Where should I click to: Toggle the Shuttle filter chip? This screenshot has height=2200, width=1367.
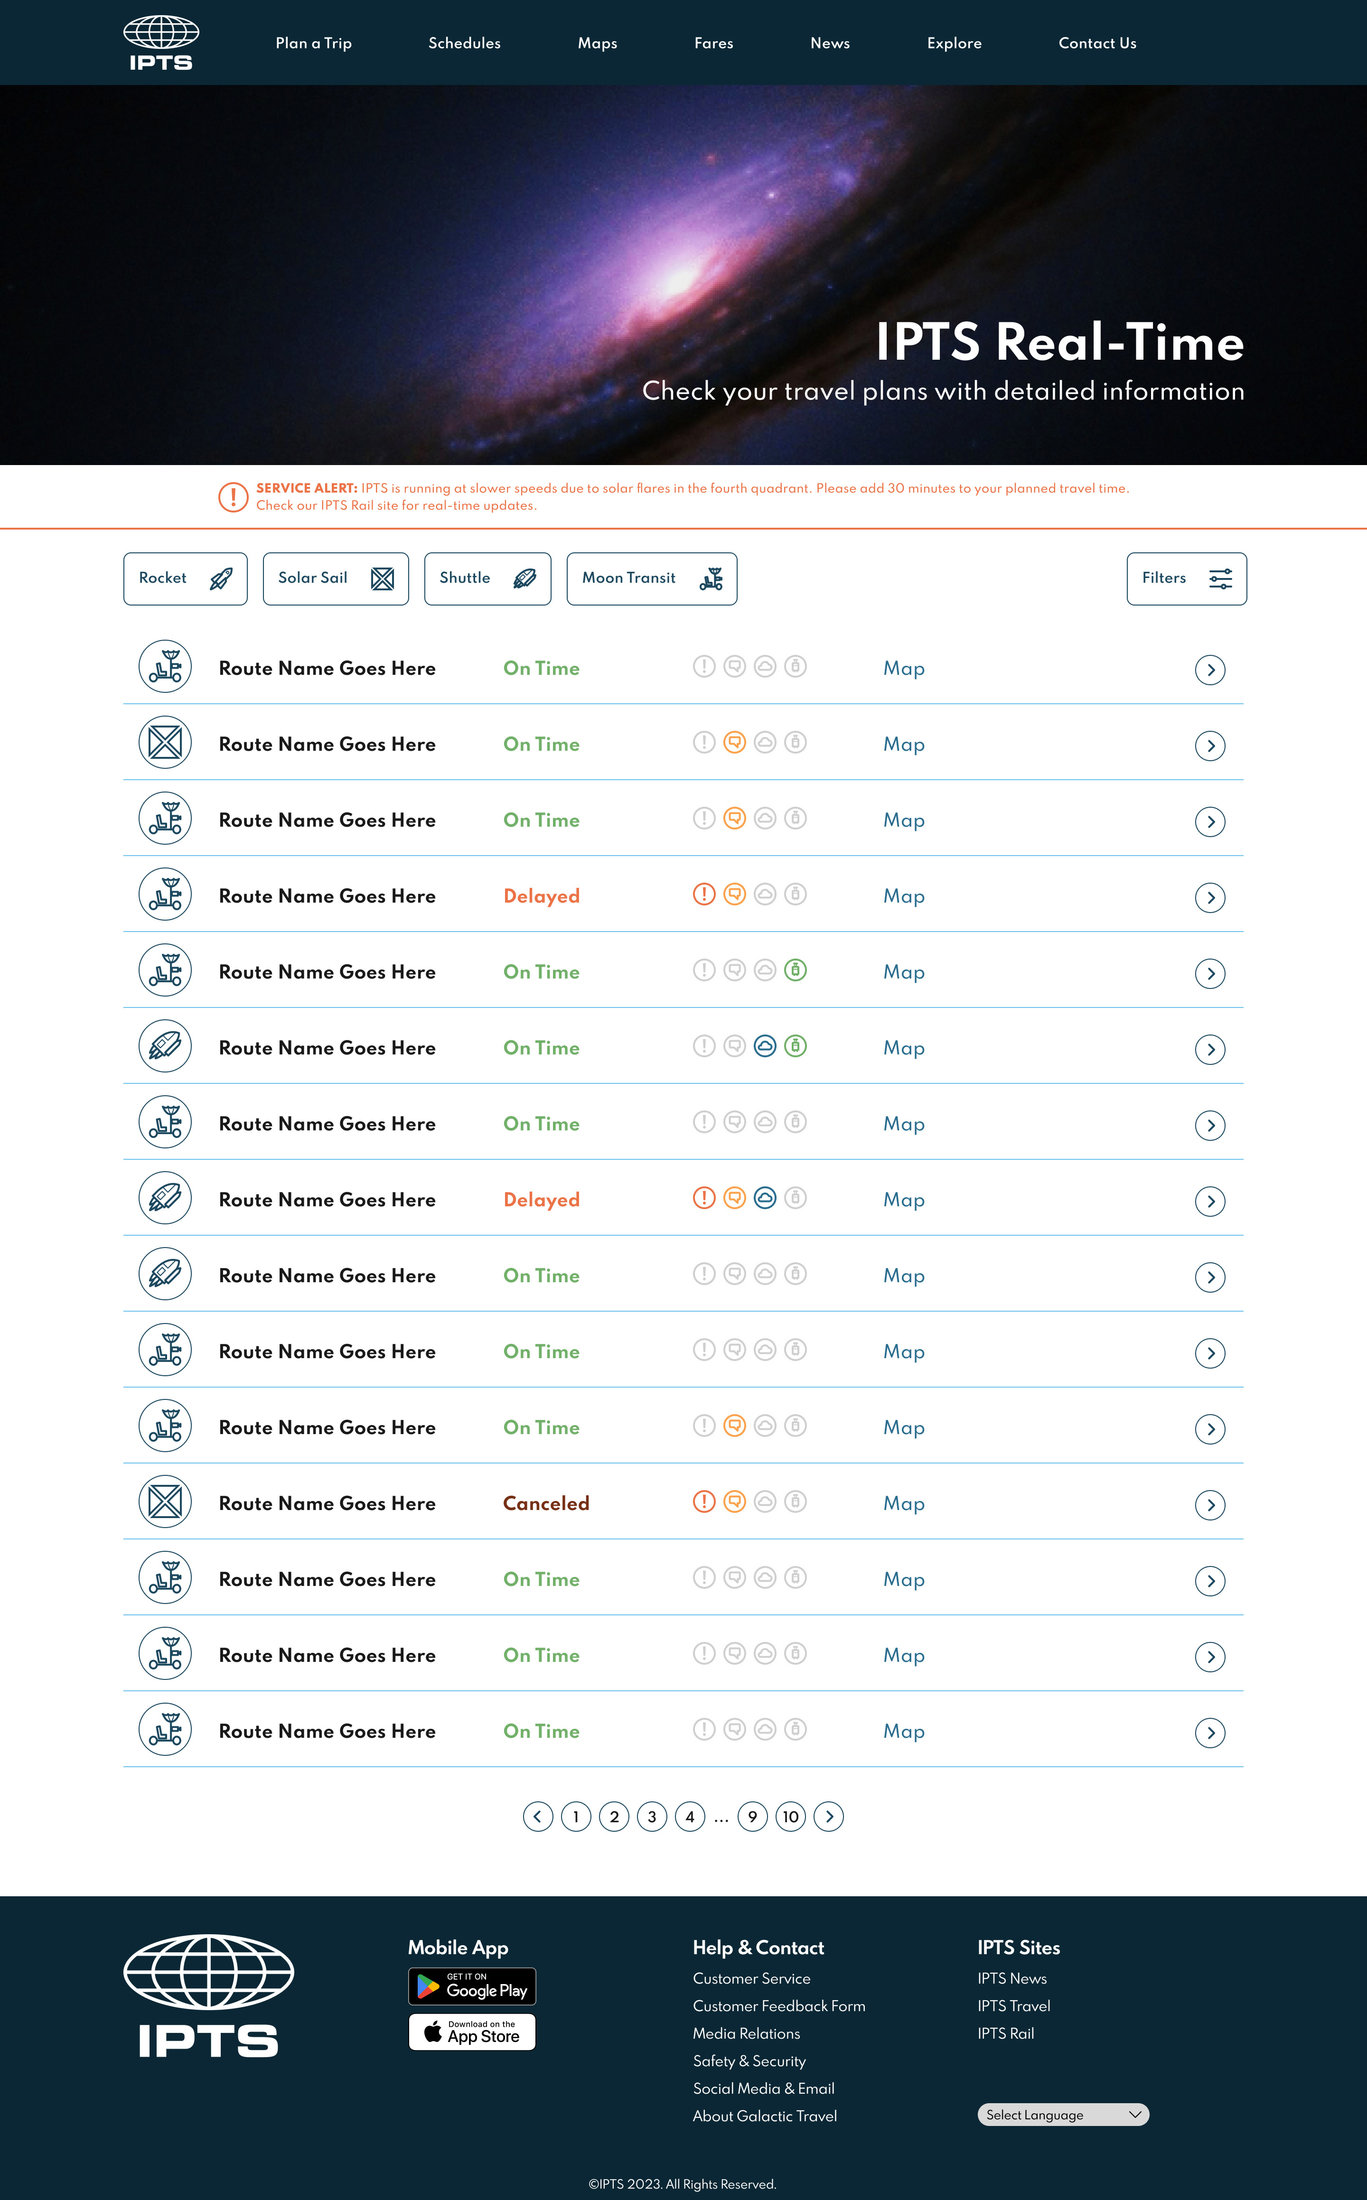(487, 578)
